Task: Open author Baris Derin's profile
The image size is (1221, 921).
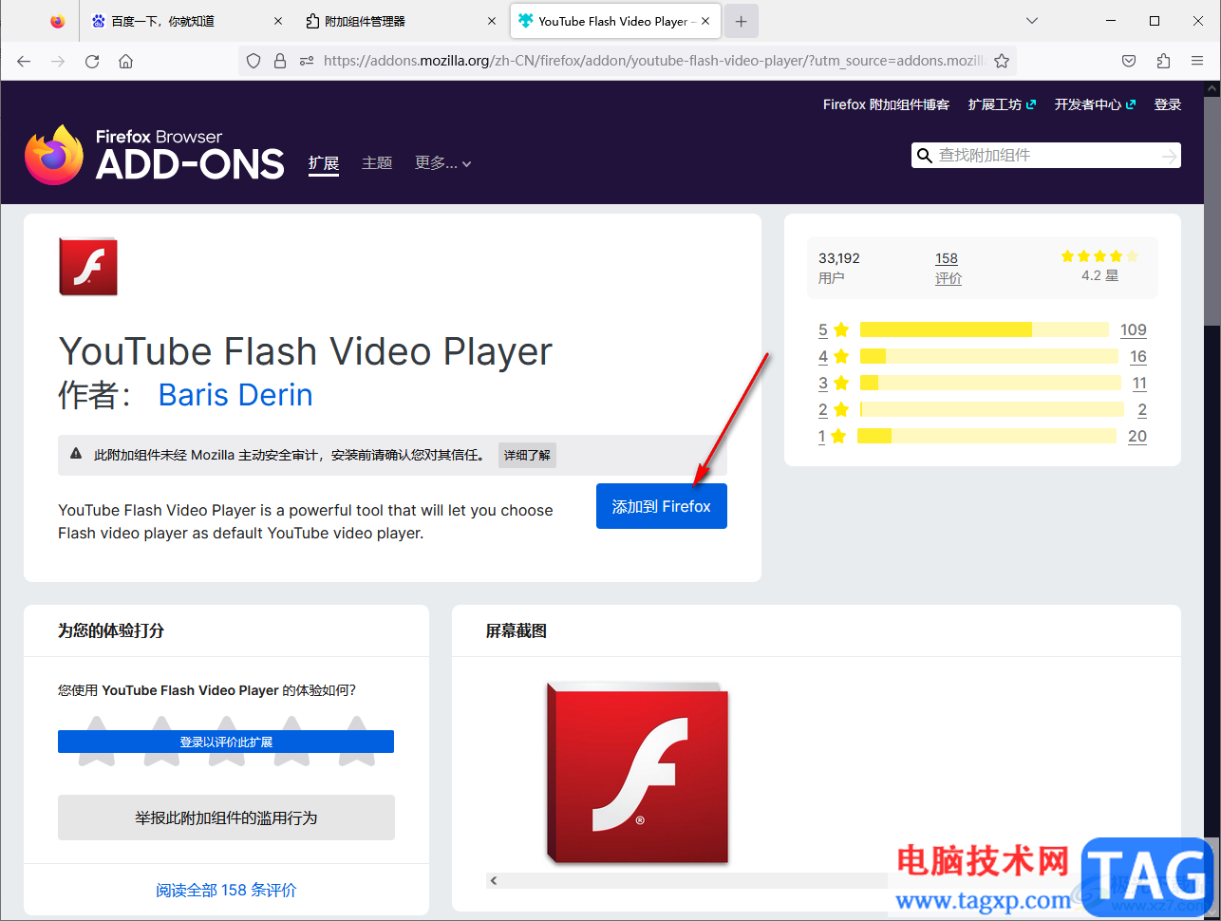Action: [x=235, y=395]
